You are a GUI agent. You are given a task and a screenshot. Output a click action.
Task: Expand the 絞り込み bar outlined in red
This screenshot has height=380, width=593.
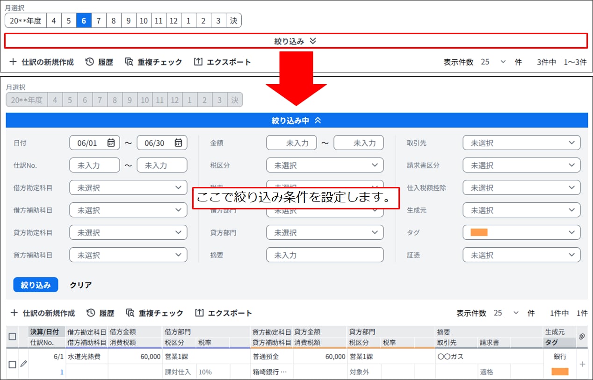[x=296, y=41]
